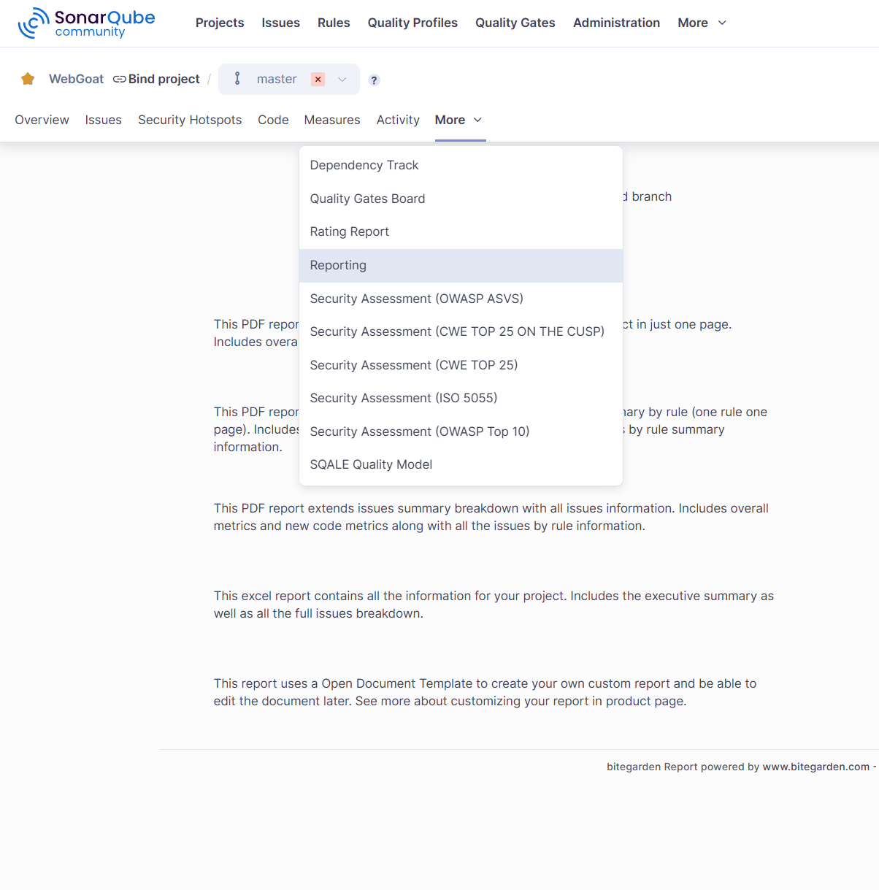The width and height of the screenshot is (879, 890).
Task: Click the link icon beside Bind project
Action: coord(119,79)
